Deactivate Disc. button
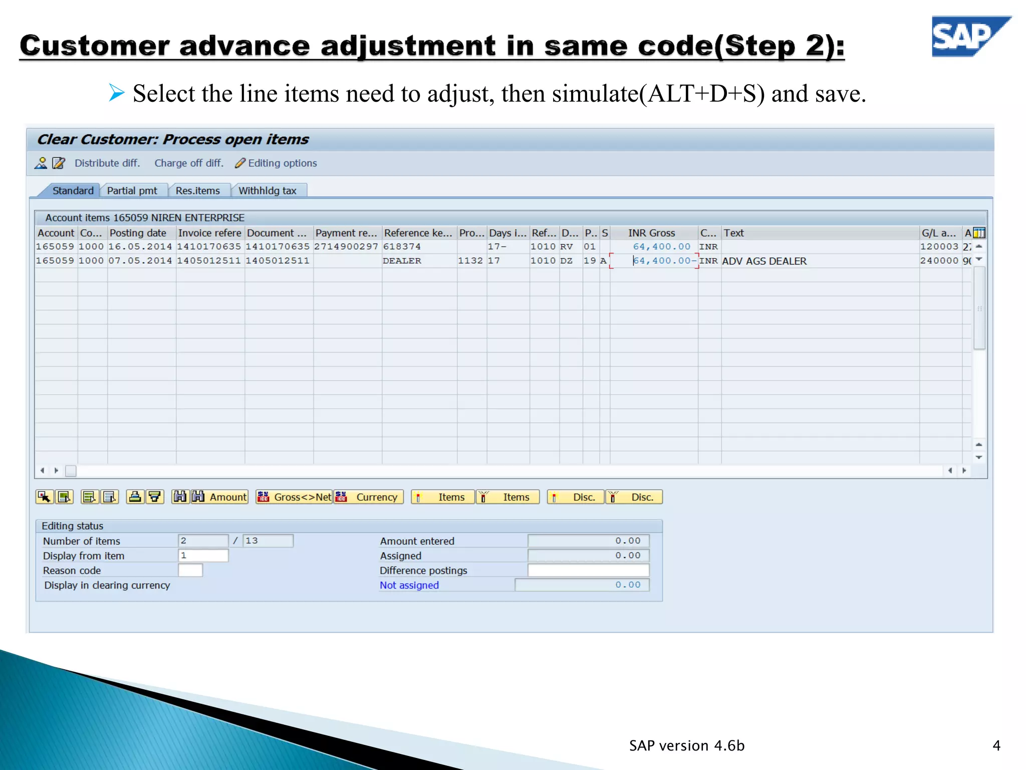The width and height of the screenshot is (1026, 770). point(634,497)
